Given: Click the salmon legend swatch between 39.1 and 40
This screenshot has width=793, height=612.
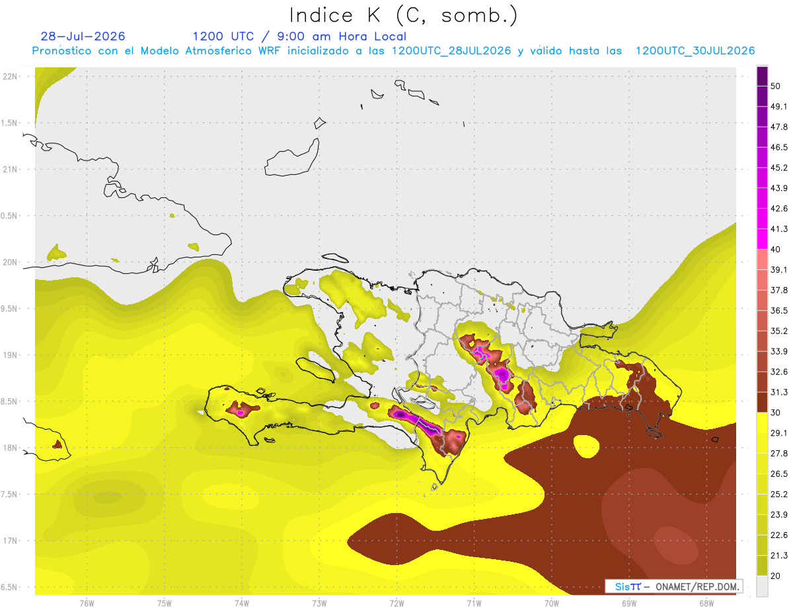Looking at the screenshot, I should point(762,259).
